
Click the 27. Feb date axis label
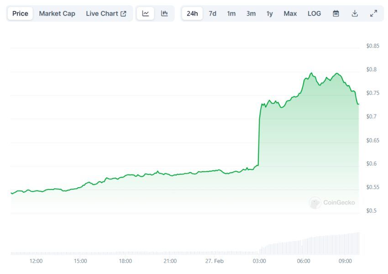[x=214, y=261]
